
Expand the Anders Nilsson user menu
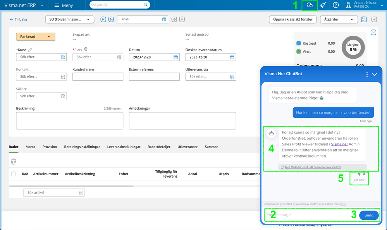[x=382, y=5]
